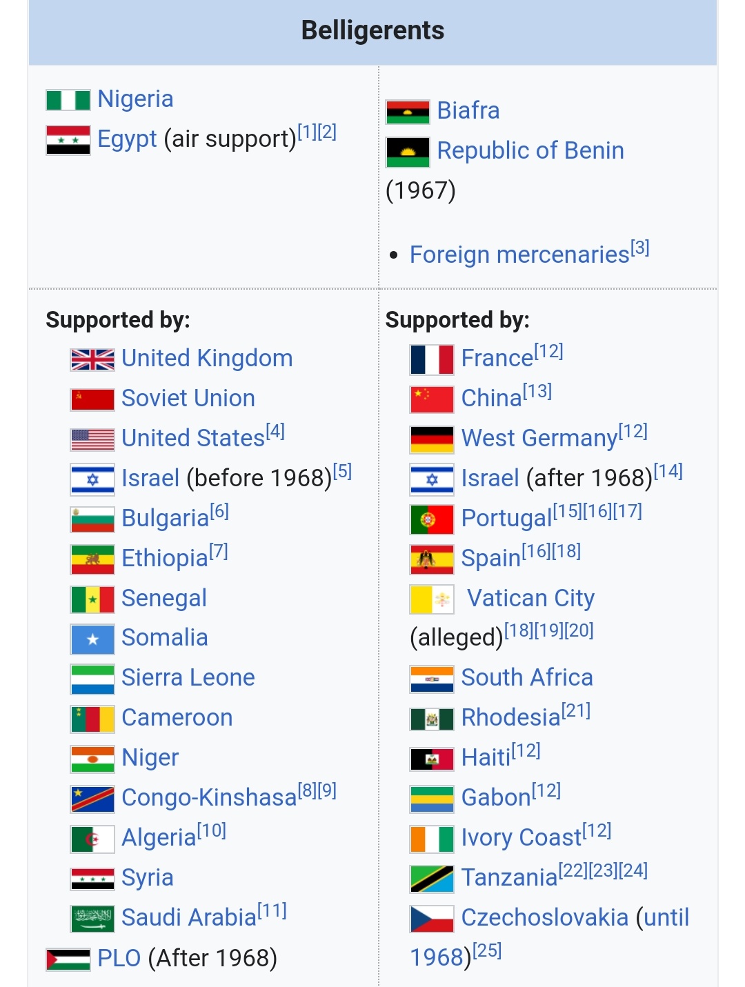745x987 pixels.
Task: Click the Portugal flag icon
Action: point(432,519)
